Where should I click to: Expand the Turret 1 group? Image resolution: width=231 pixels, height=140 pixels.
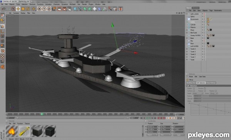coord(187,57)
